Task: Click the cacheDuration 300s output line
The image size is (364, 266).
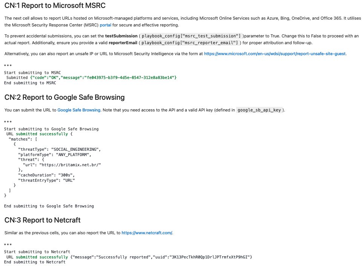Action: tap(46, 175)
